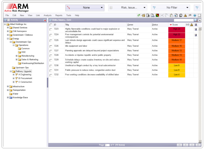Sort grid by Score column header
The image size is (204, 150).
point(175,25)
